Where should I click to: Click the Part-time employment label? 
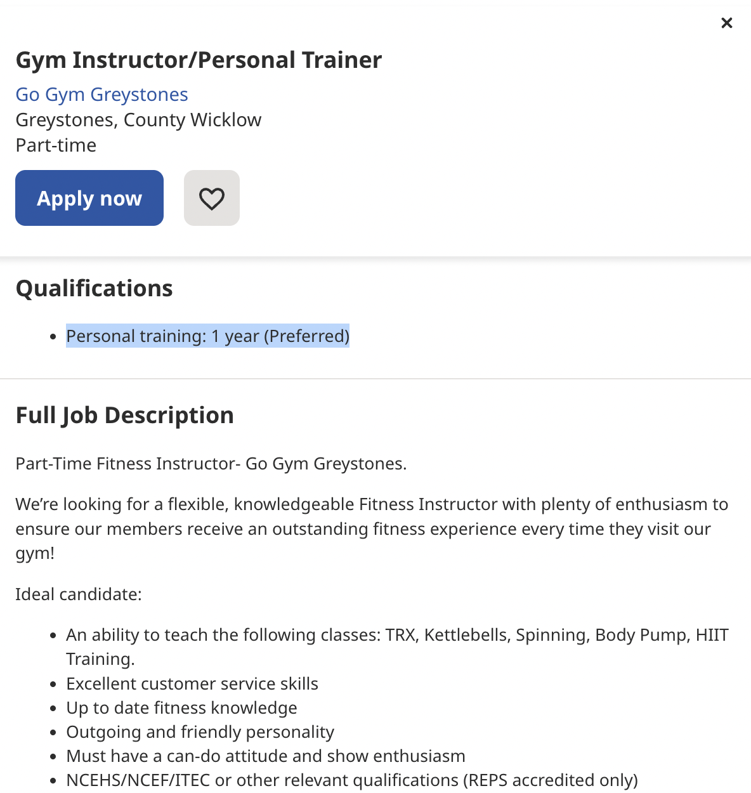(x=56, y=145)
